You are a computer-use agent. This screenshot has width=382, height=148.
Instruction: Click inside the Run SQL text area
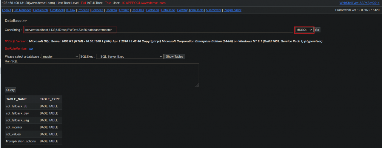102,75
